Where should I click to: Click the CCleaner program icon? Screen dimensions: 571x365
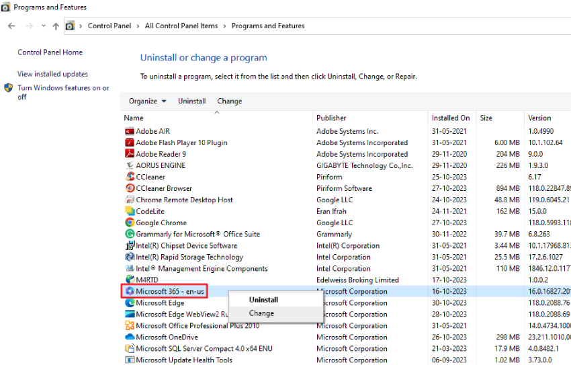(x=130, y=177)
